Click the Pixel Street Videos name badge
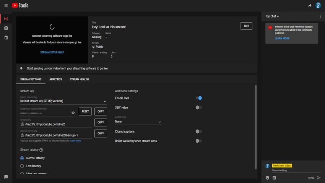The width and height of the screenshot is (325, 183). tap(282, 165)
